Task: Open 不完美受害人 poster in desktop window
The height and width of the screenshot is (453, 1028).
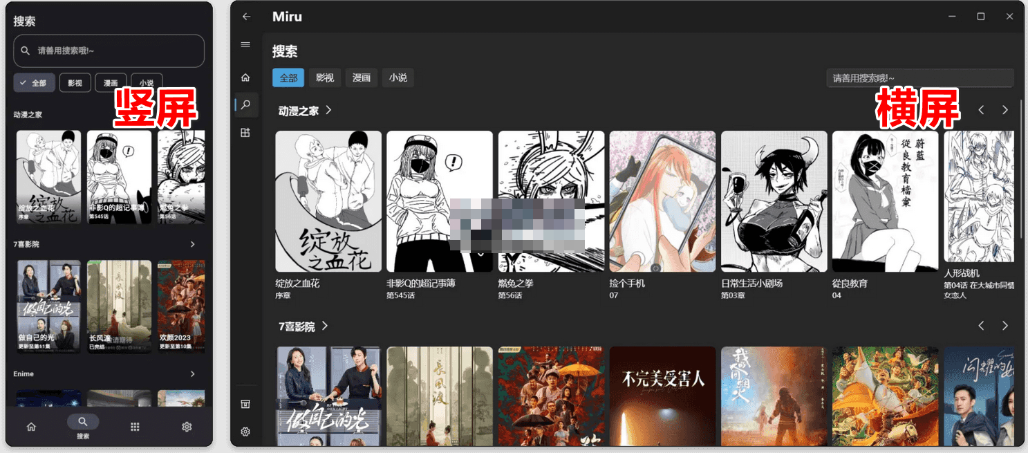Action: (662, 396)
